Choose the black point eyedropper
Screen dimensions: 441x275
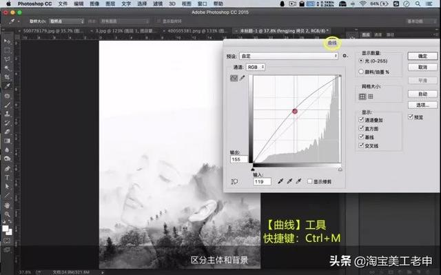click(x=280, y=181)
